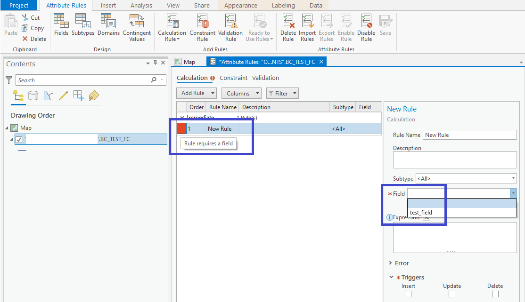Screen dimensions: 525x302
Task: Open the Subtype dropdown in New Rule
Action: pyautogui.click(x=466, y=178)
